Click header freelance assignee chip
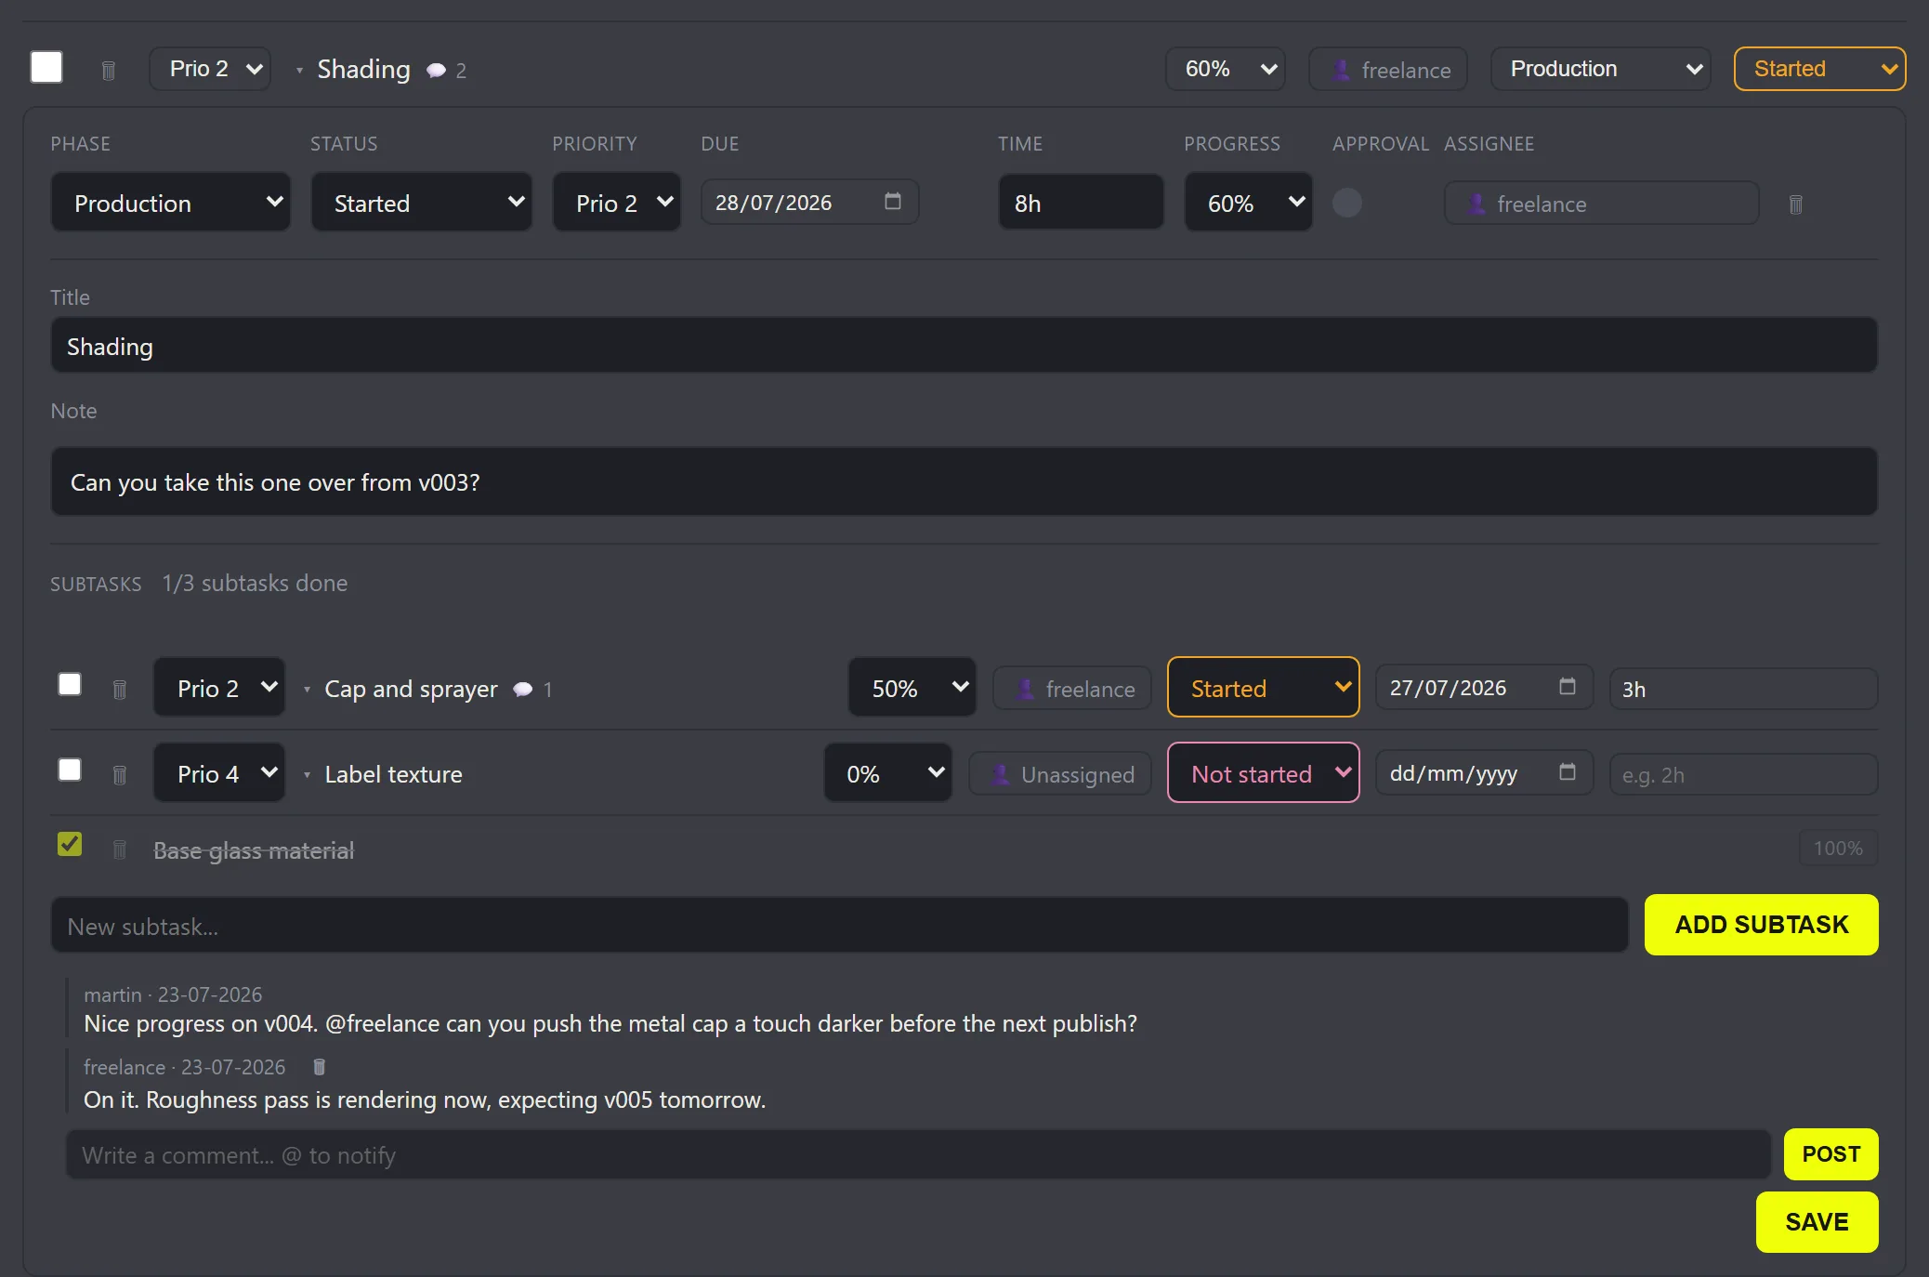Image resolution: width=1929 pixels, height=1277 pixels. (x=1388, y=70)
